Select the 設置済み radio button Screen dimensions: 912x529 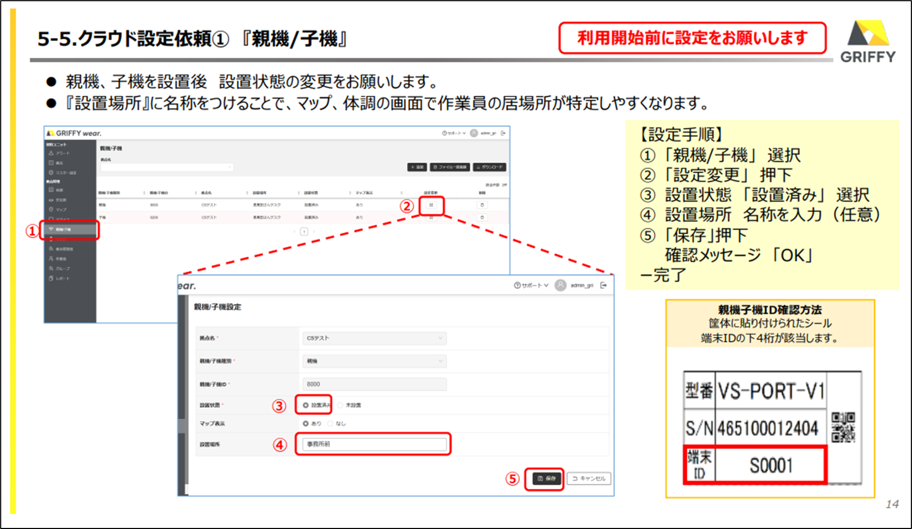point(306,405)
